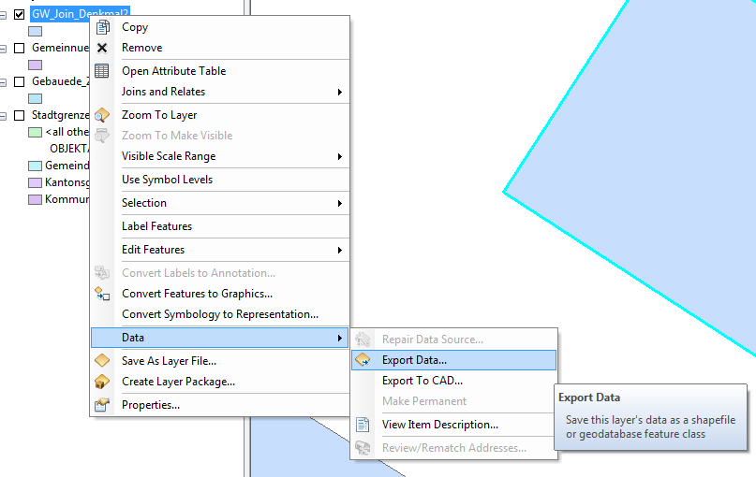Click the View Item Description icon
The height and width of the screenshot is (477, 756).
coord(363,425)
